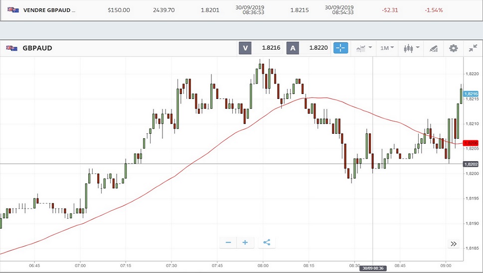The width and height of the screenshot is (483, 273).
Task: Click the open time 30/09/2019 08:36:53
Action: coord(250,10)
